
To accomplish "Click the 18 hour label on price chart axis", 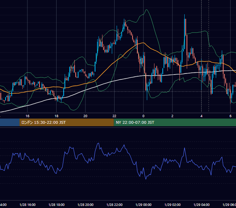I will (x=57, y=116).
